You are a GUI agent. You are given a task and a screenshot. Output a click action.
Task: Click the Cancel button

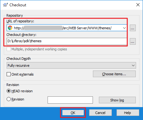pos(100,113)
